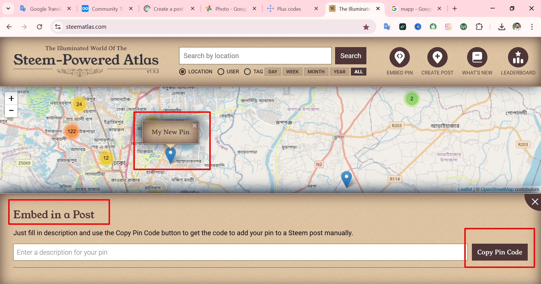This screenshot has height=284, width=541.
Task: Click the blue pin under My New Pin
Action: coord(170,155)
